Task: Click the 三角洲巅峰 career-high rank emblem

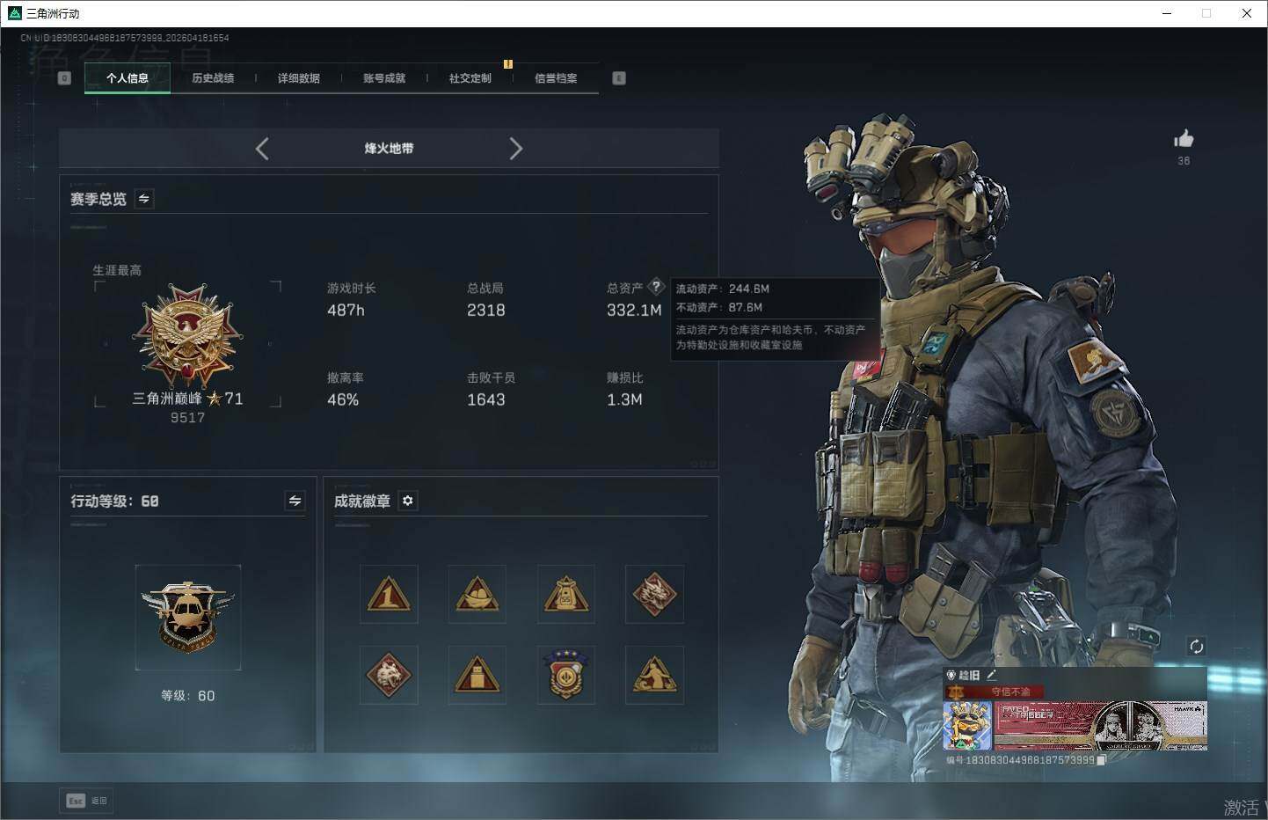Action: click(x=187, y=336)
